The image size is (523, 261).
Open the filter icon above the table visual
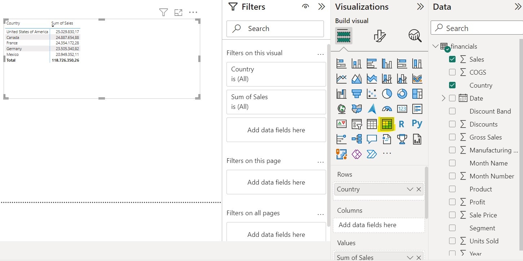(x=163, y=12)
